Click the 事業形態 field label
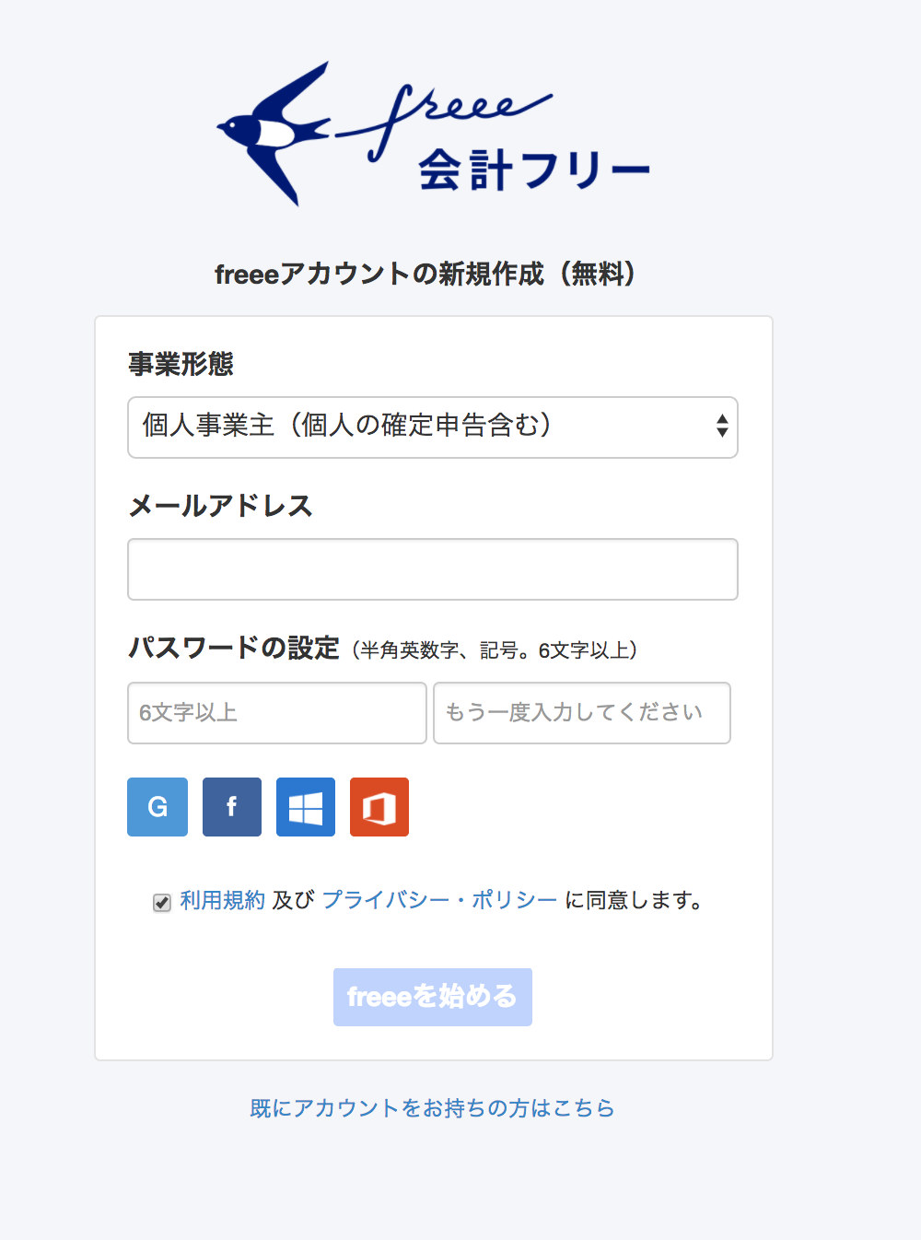 click(181, 365)
